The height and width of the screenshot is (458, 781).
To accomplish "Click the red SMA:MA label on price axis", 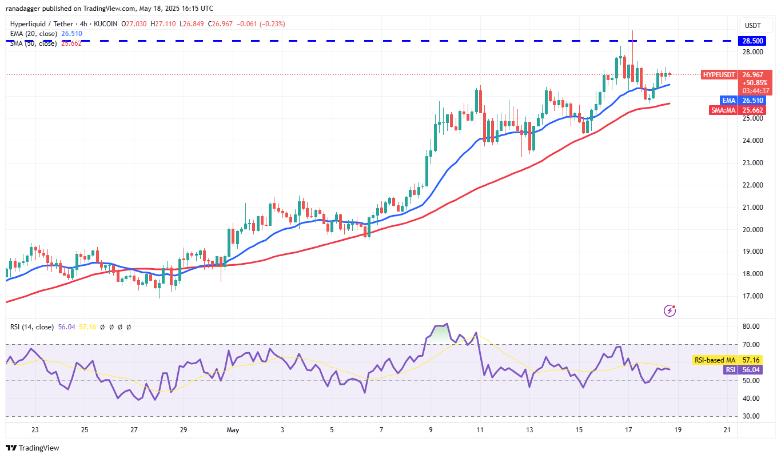I will coord(723,110).
